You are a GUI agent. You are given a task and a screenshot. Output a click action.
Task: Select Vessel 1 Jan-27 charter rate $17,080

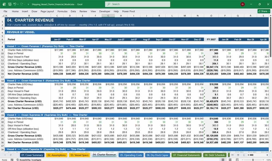tap(57, 50)
